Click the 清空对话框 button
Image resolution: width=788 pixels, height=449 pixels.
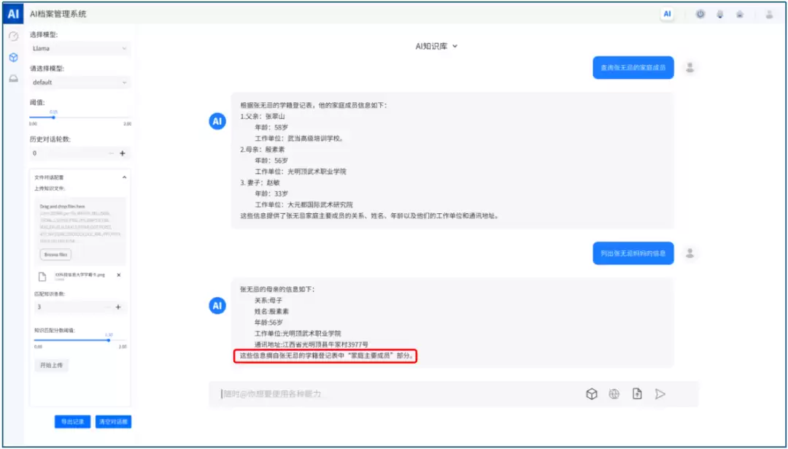[x=113, y=421]
